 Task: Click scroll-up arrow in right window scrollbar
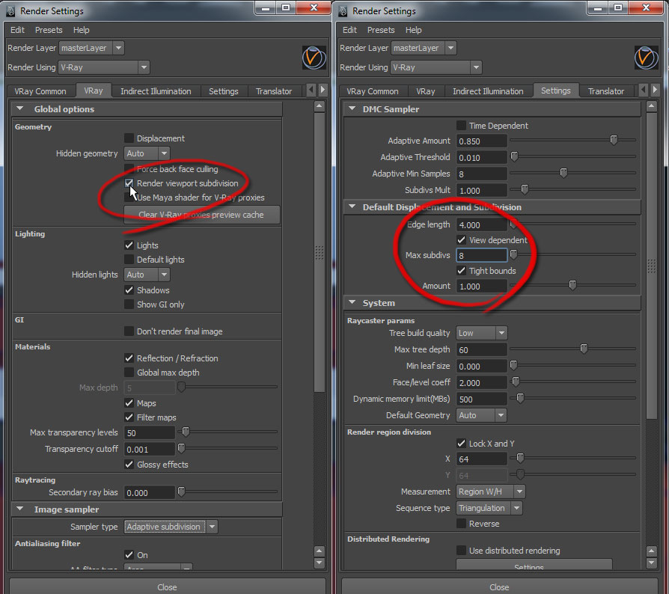click(x=652, y=106)
